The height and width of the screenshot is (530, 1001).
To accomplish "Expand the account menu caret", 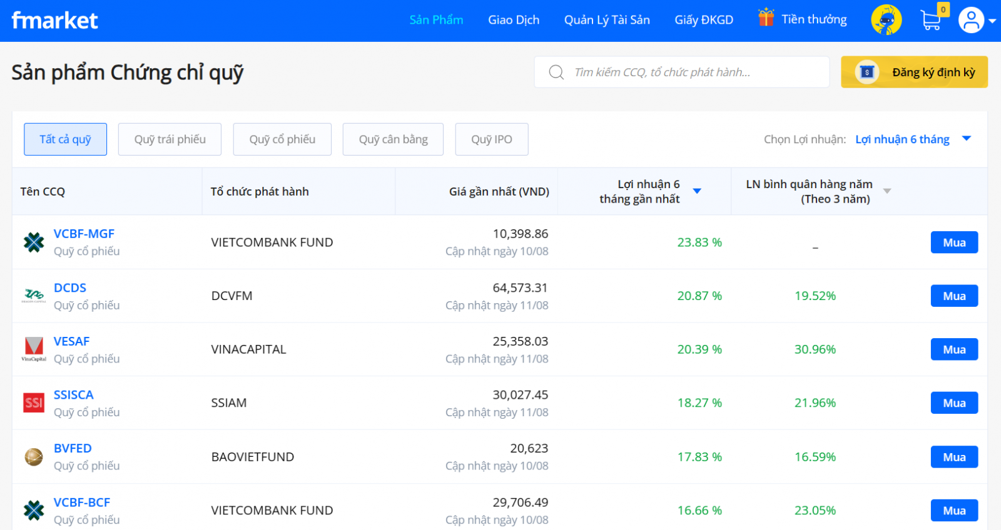I will coord(992,21).
